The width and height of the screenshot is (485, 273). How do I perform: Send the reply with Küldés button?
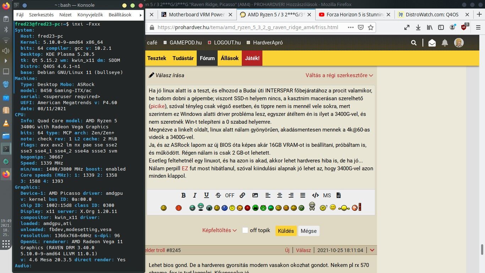click(x=286, y=231)
